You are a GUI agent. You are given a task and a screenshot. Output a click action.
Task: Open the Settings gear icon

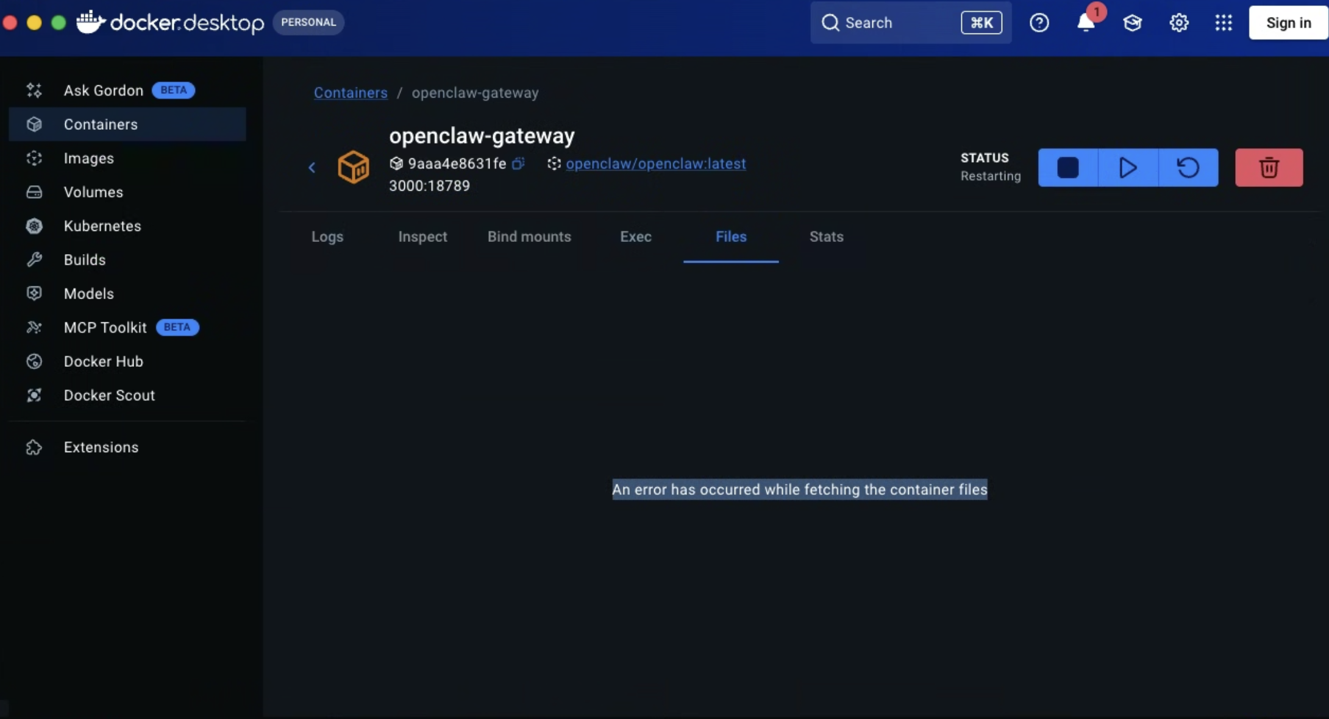[1178, 23]
